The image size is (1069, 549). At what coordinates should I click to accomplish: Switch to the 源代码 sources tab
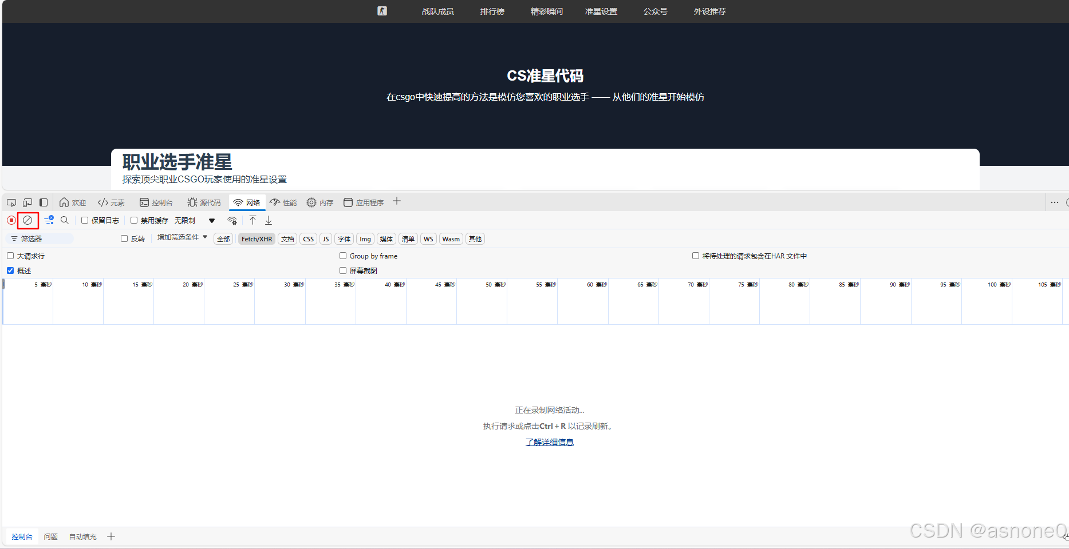(x=204, y=202)
